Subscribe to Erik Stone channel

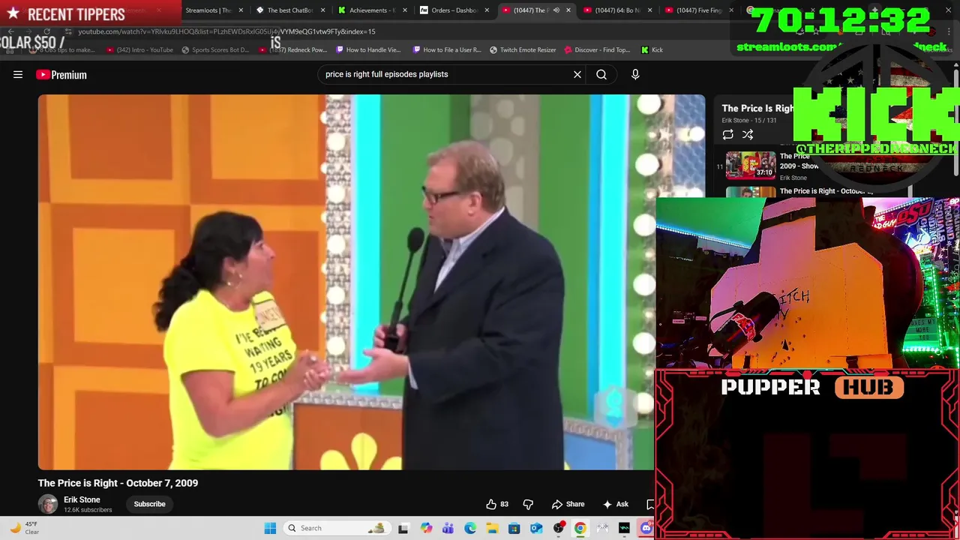pyautogui.click(x=149, y=504)
